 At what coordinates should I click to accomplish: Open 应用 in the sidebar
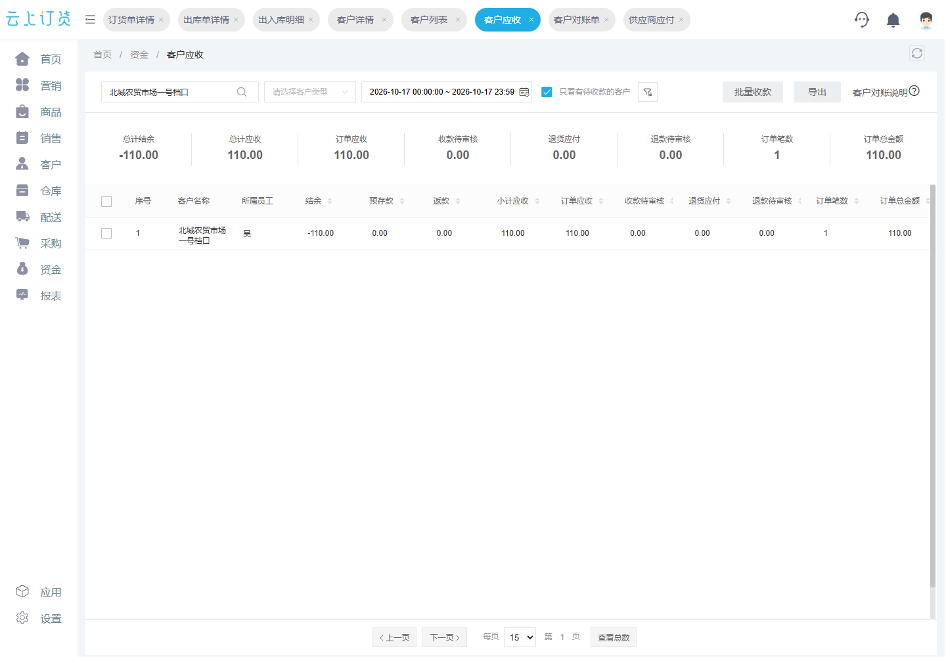tap(38, 592)
